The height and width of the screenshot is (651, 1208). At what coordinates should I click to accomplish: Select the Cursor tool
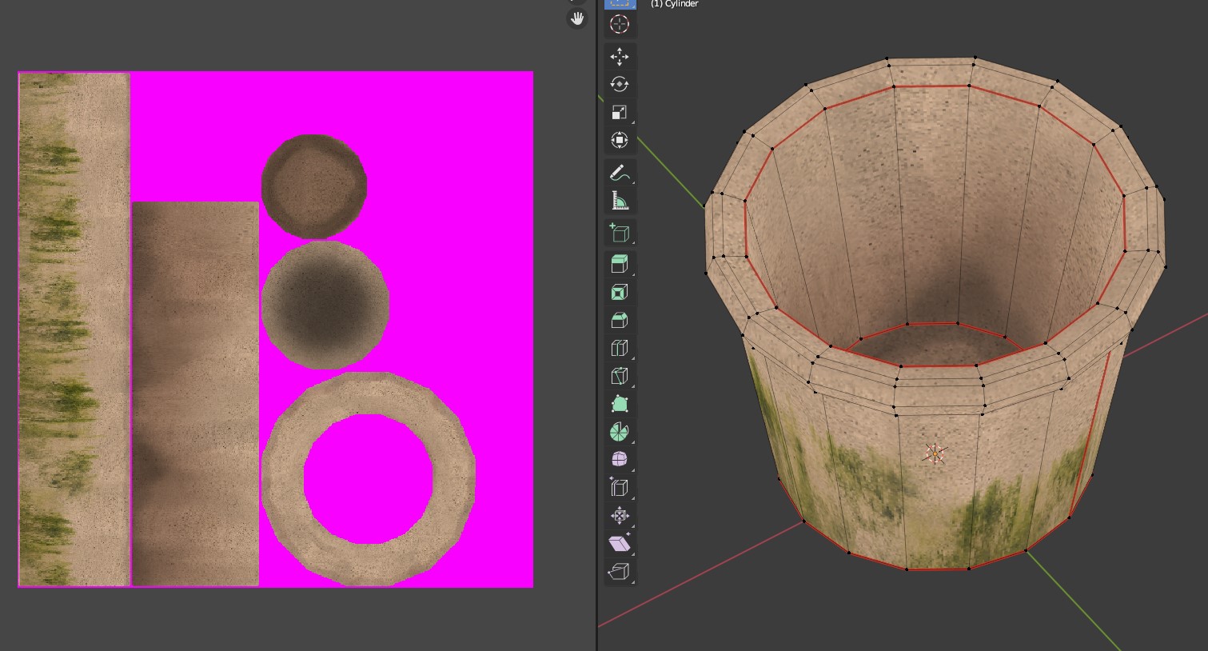[x=620, y=24]
